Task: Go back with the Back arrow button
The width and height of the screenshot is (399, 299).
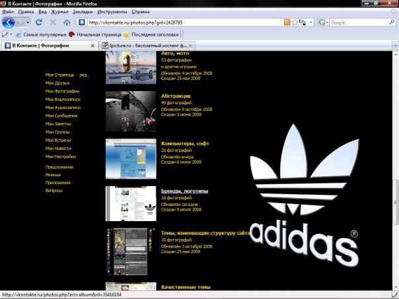Action: pyautogui.click(x=9, y=22)
